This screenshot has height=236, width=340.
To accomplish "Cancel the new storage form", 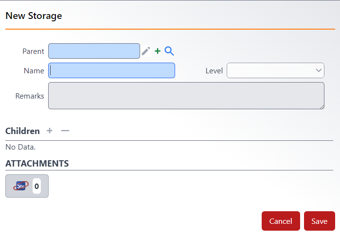I will coord(281,221).
